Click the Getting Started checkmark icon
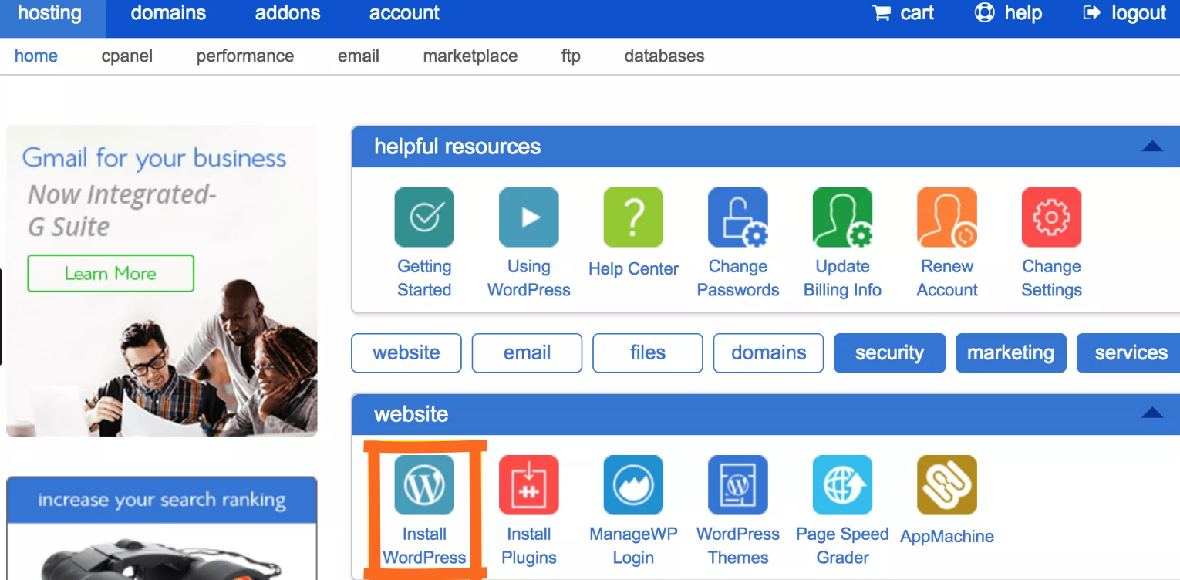This screenshot has height=580, width=1180. pos(424,217)
